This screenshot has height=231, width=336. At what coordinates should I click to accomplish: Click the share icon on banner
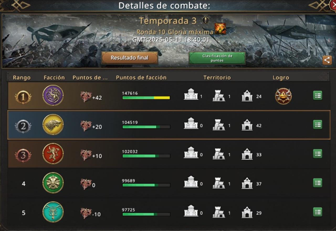(327, 60)
